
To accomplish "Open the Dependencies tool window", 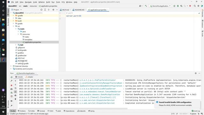I will [x=69, y=111].
